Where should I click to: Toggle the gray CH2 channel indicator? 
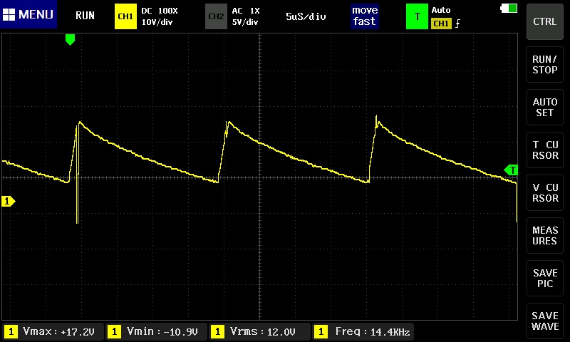215,16
